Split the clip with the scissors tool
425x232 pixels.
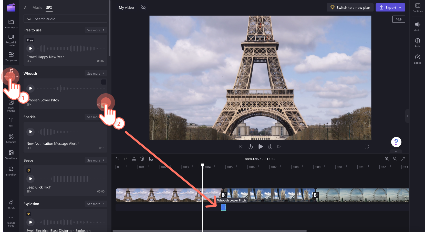134,159
